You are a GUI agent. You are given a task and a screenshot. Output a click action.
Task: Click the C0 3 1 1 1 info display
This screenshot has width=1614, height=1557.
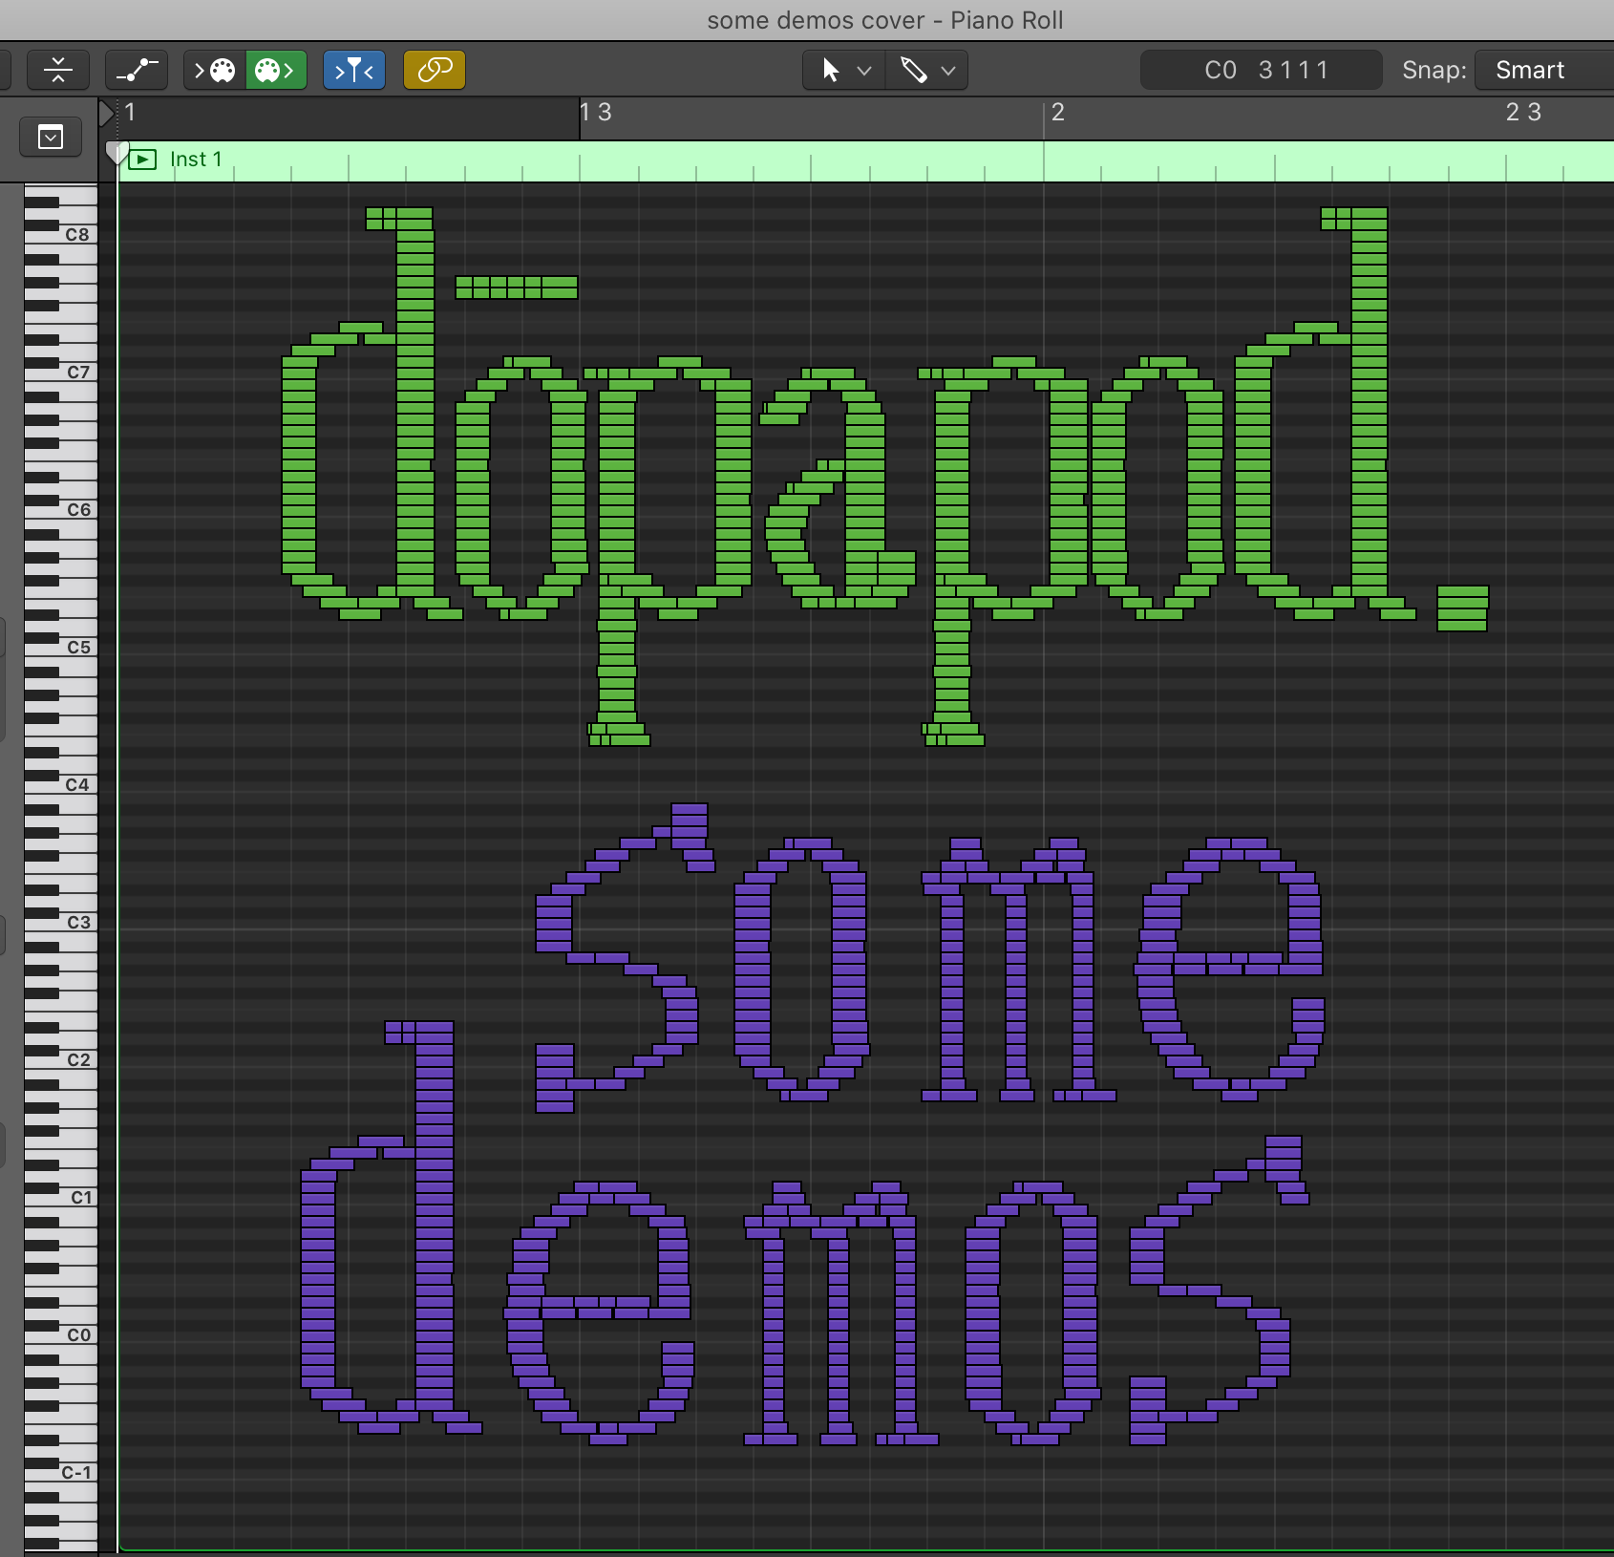click(x=1261, y=70)
